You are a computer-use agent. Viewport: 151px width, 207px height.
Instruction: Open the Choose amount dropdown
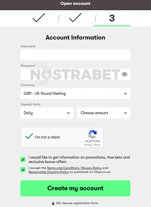coord(104,113)
